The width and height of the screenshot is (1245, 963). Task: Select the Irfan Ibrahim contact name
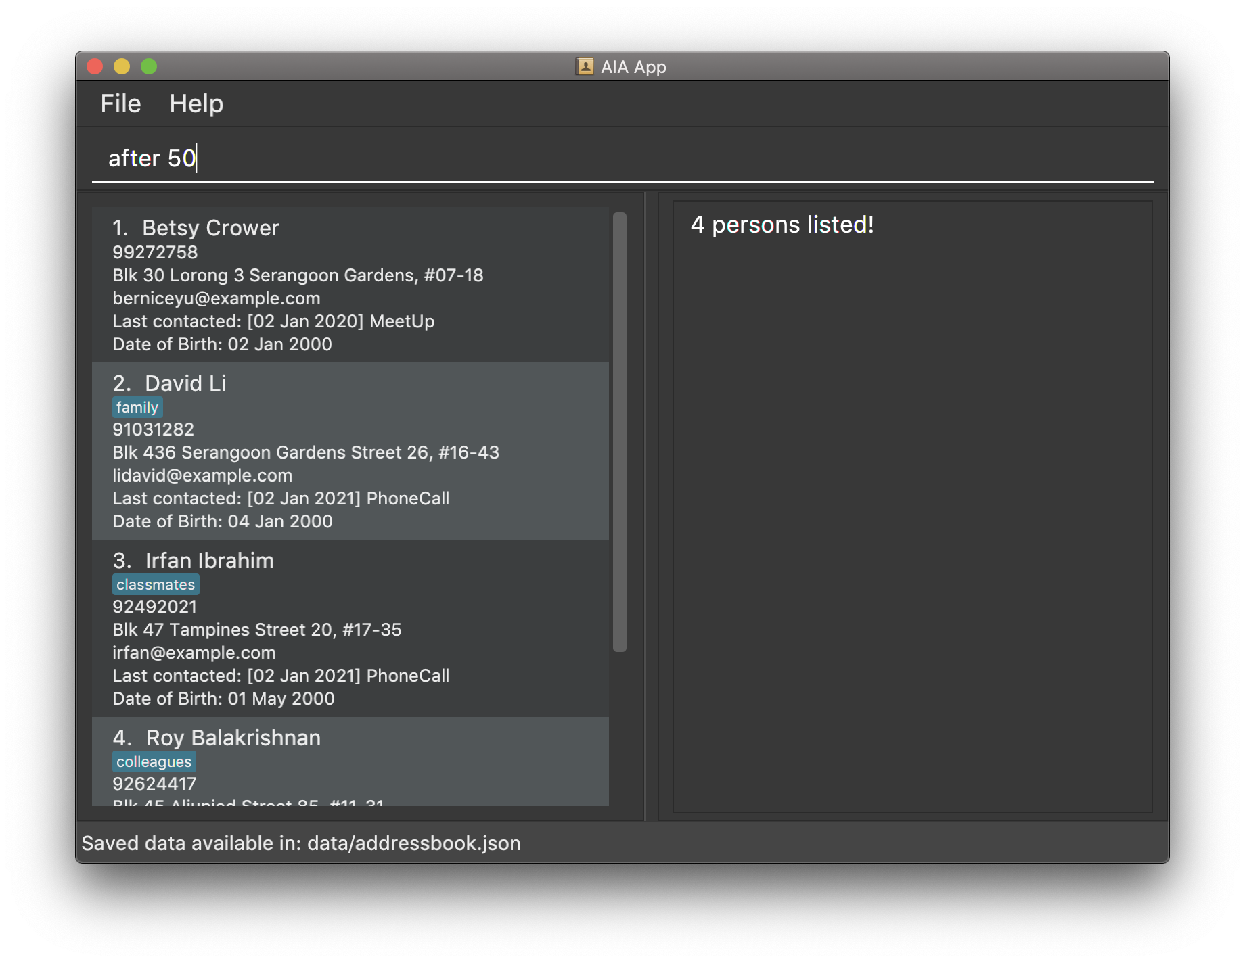pyautogui.click(x=210, y=561)
